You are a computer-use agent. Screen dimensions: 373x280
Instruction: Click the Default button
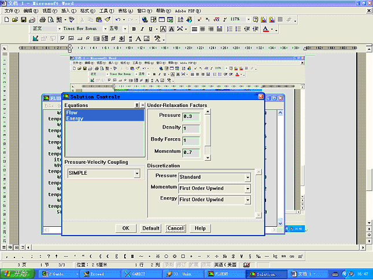pyautogui.click(x=151, y=228)
